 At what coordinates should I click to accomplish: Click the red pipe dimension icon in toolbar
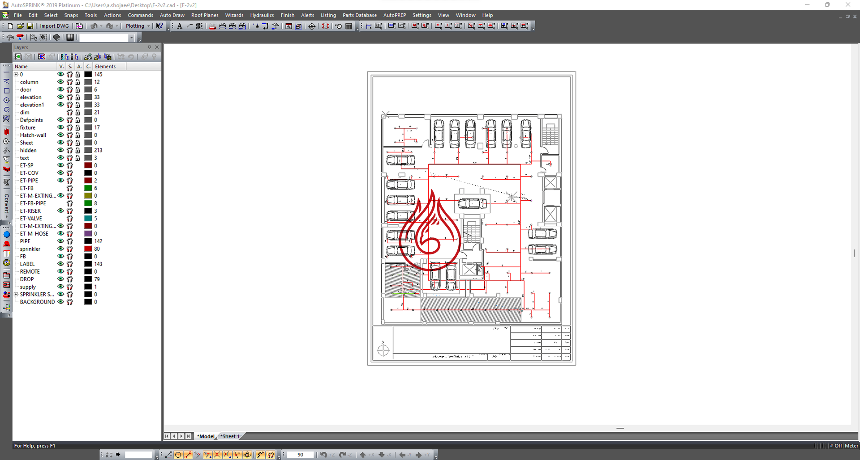[213, 26]
